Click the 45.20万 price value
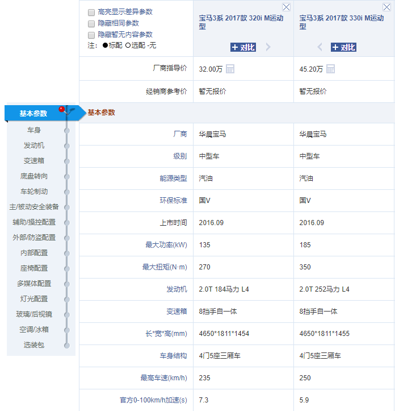 [x=311, y=69]
